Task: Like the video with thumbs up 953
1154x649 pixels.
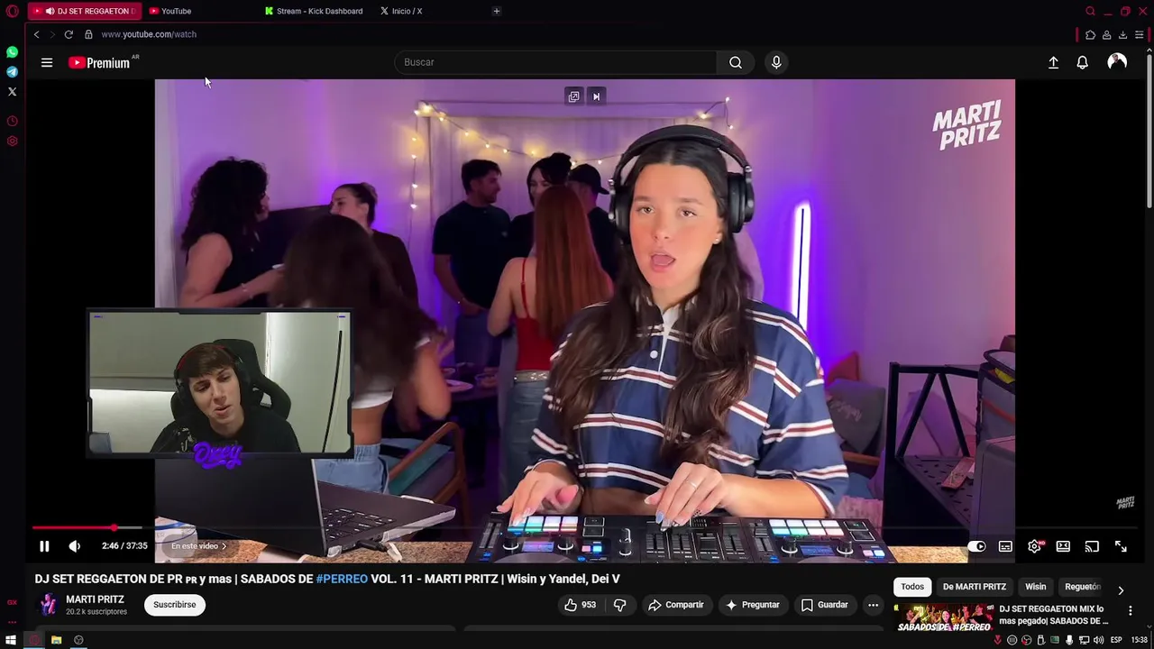Action: 580,605
